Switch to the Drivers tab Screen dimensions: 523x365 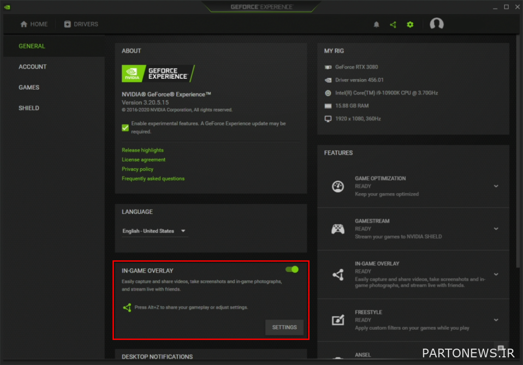click(81, 24)
